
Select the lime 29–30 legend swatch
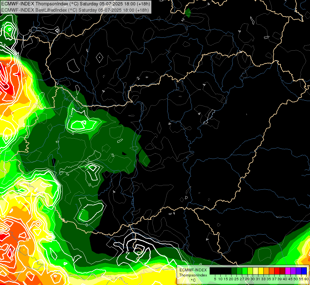coord(250,271)
